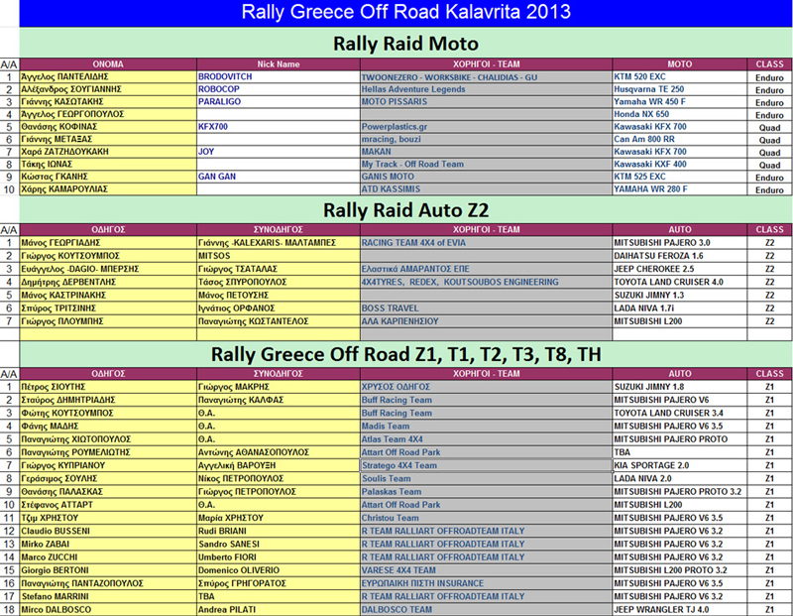Click 'Χαρά ΖΑΤΖΗΔΟΥΚΑΚΗ' name cell
Viewport: 793px width, 616px height.
108,152
